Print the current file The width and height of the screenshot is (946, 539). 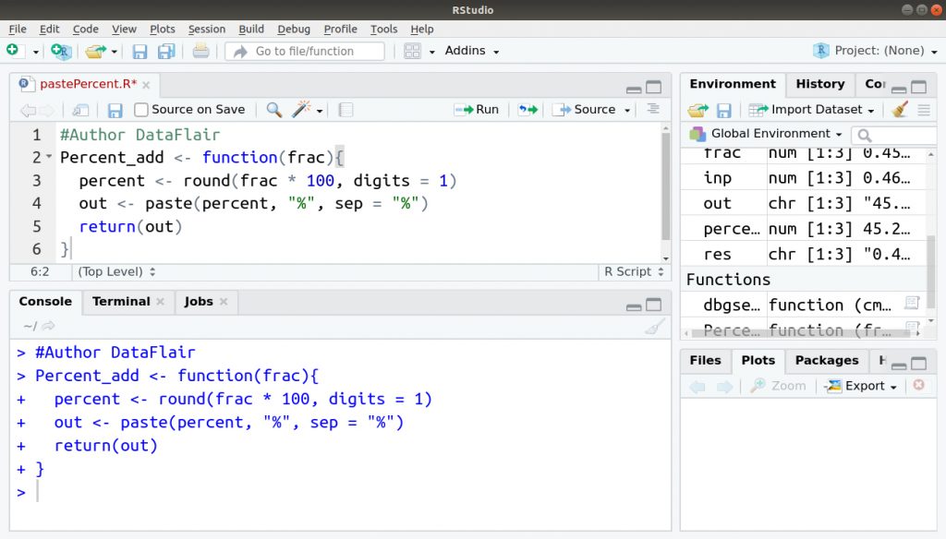(x=201, y=51)
